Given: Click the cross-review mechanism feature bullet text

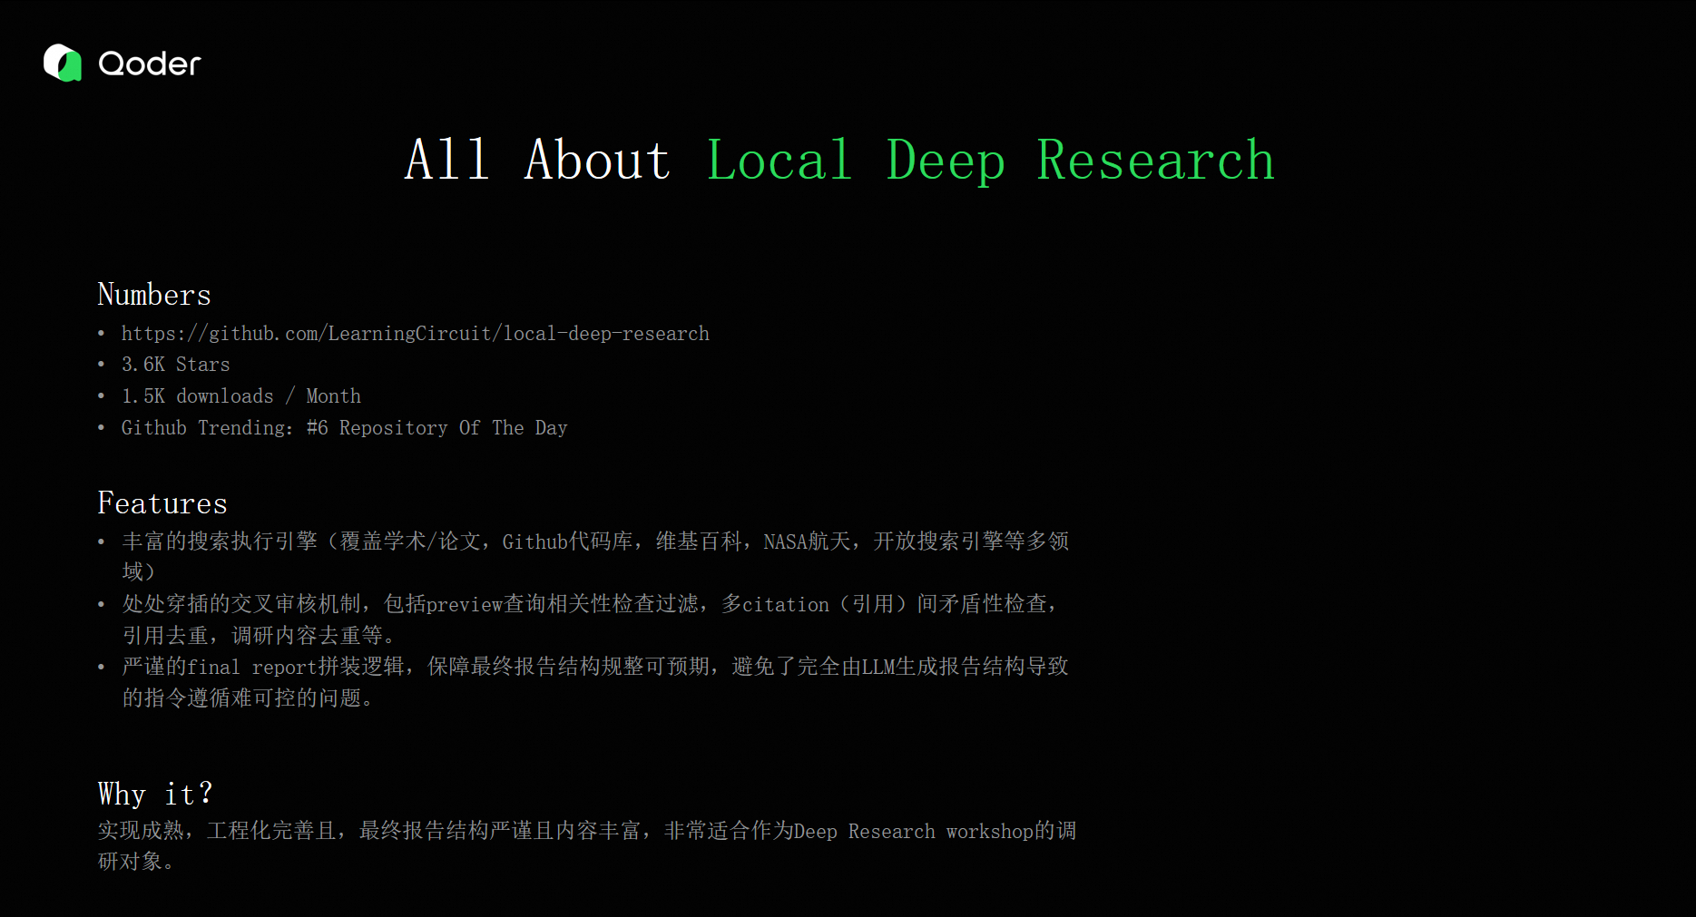Looking at the screenshot, I should point(588,603).
